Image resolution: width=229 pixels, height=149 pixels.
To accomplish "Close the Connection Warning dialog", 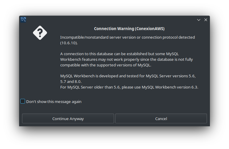I will (x=206, y=20).
